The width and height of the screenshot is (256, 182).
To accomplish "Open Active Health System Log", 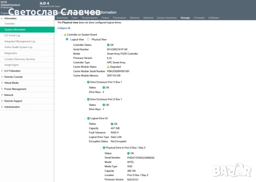I will click(x=27, y=47).
